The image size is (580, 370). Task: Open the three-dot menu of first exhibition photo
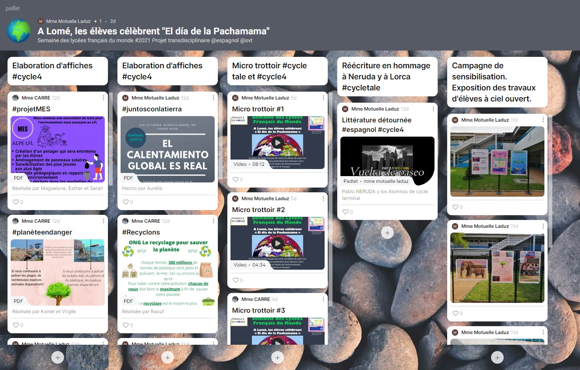pos(543,120)
